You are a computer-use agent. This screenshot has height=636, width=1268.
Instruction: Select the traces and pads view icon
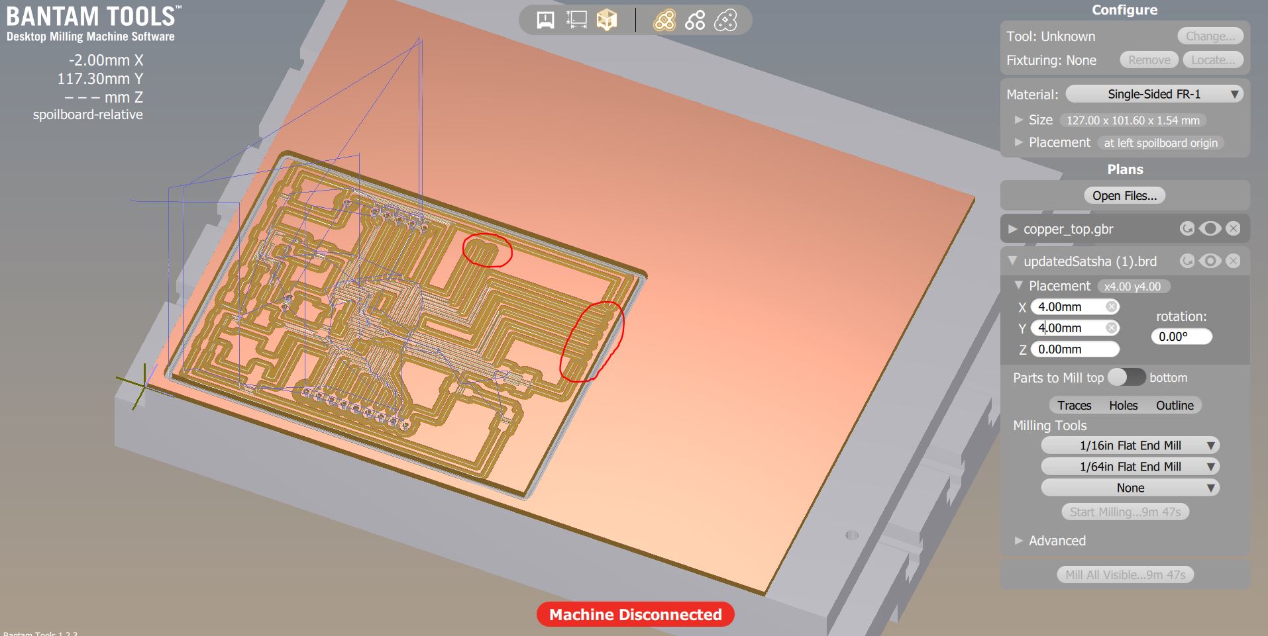695,21
